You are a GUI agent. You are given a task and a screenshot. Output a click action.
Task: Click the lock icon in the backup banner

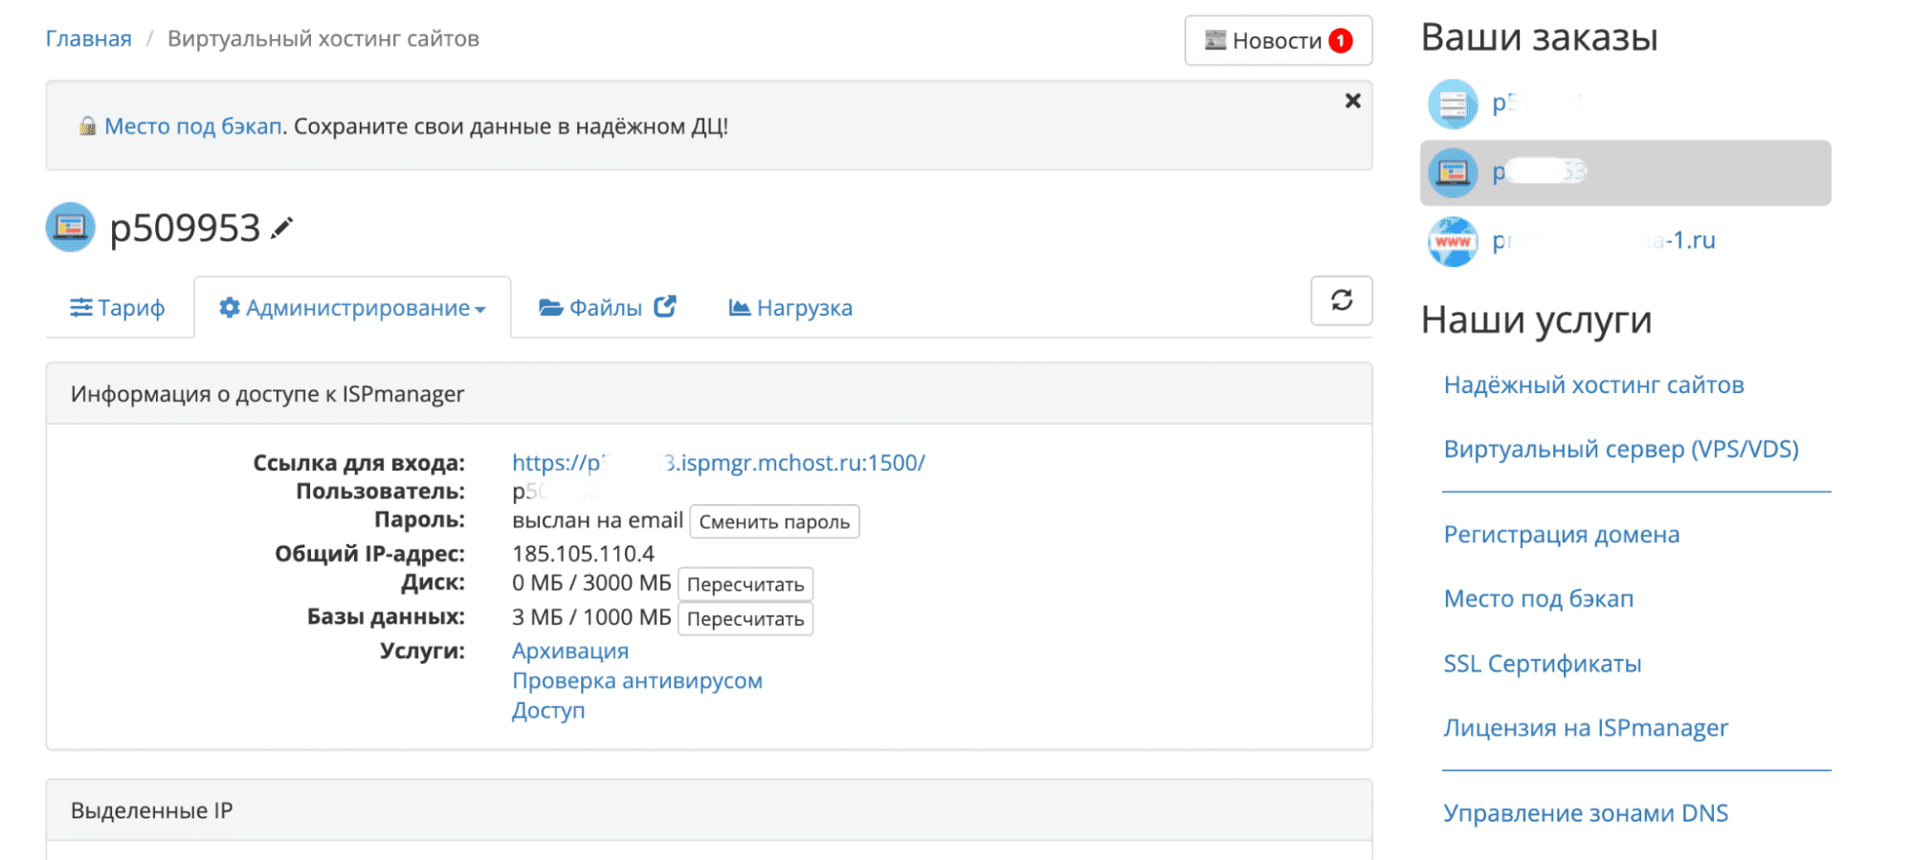pyautogui.click(x=87, y=125)
